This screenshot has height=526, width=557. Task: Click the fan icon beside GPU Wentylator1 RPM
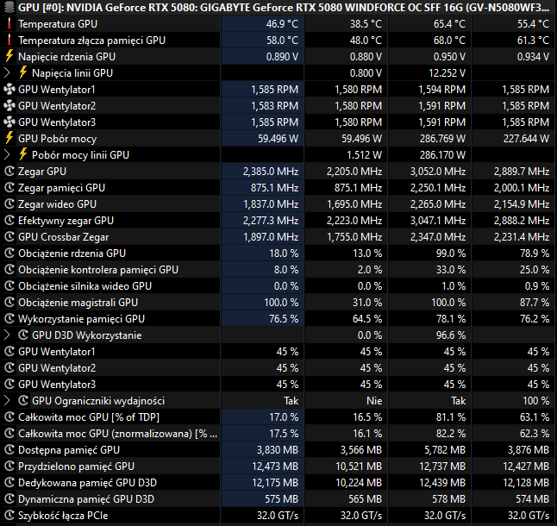[x=9, y=89]
